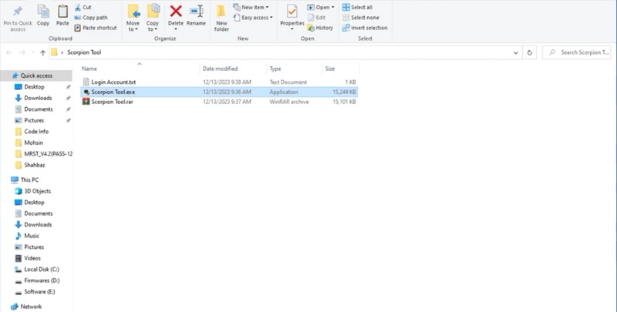Screen dimensions: 617x312
Task: Sort by Date modified column header
Action: [220, 69]
